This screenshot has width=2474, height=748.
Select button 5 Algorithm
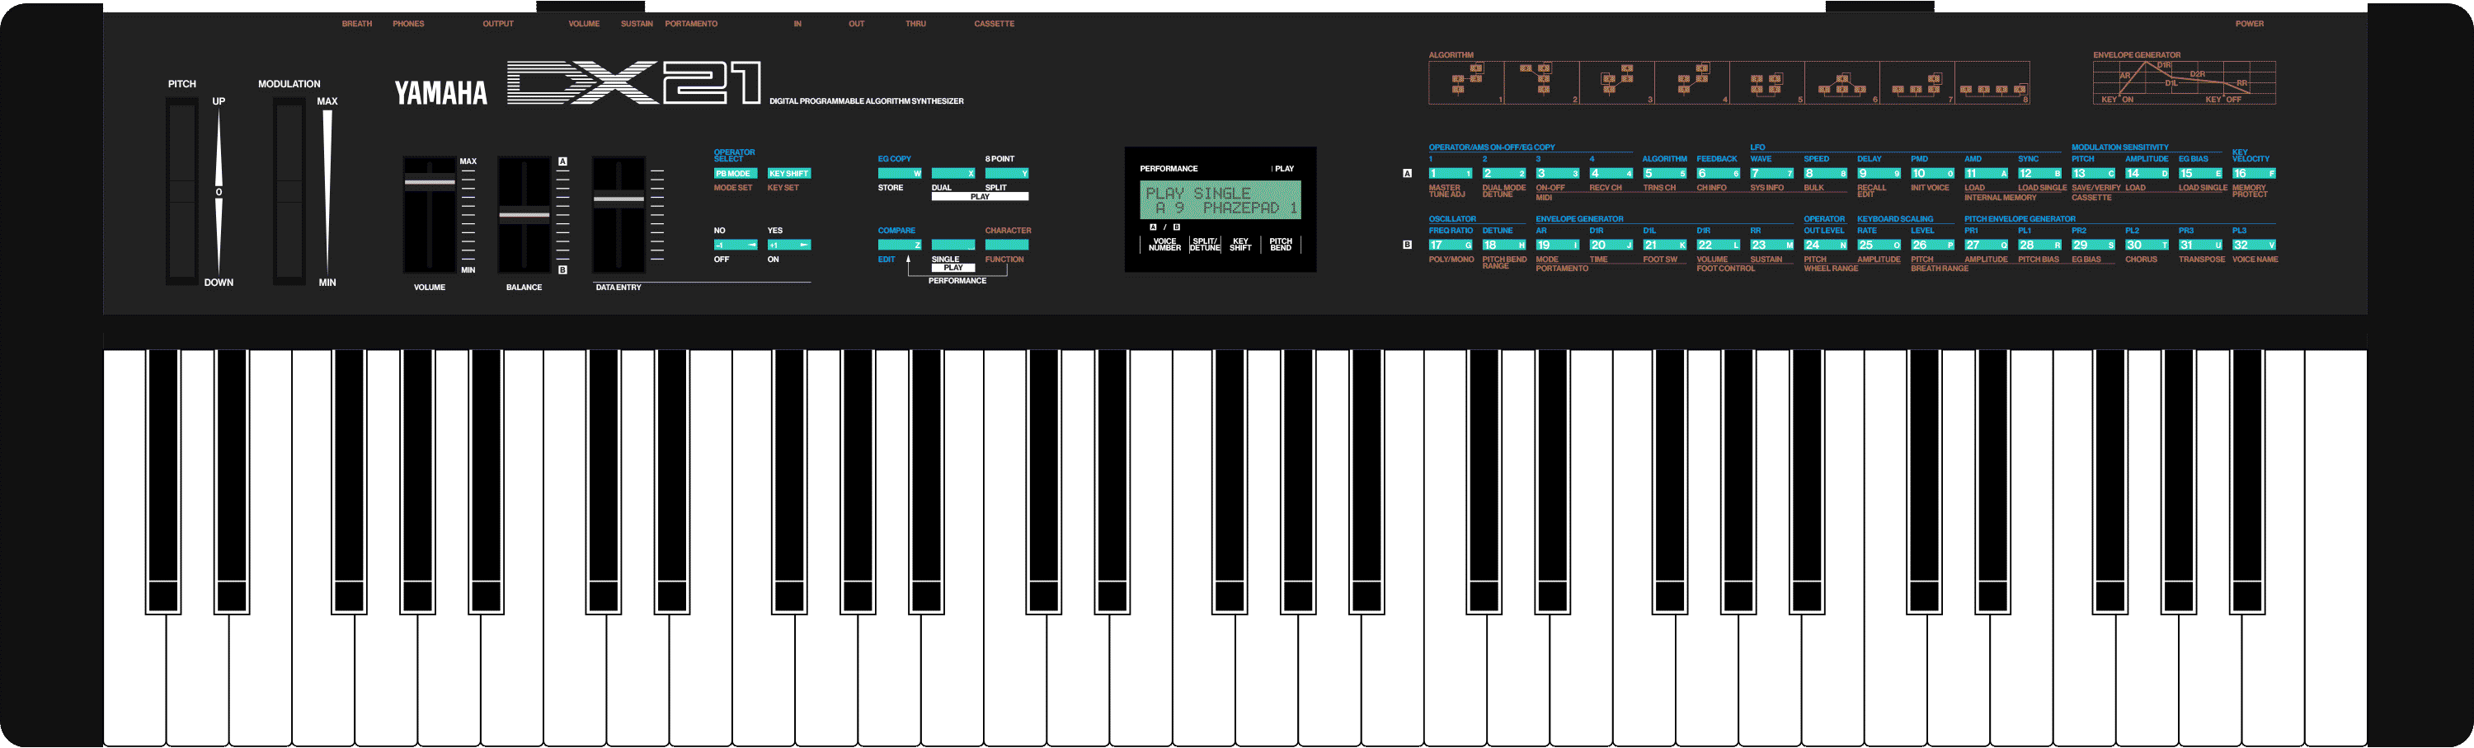1664,174
